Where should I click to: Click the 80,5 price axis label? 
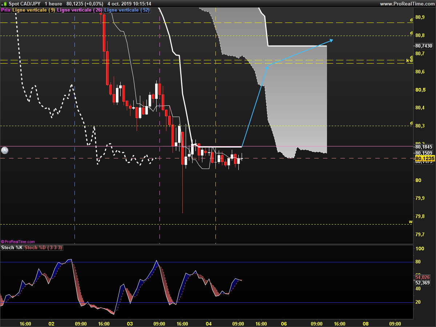point(420,90)
